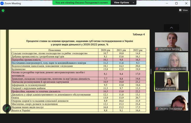
Task: Select Лариса Сідельникова's video thumbnail
Action: pos(171,61)
